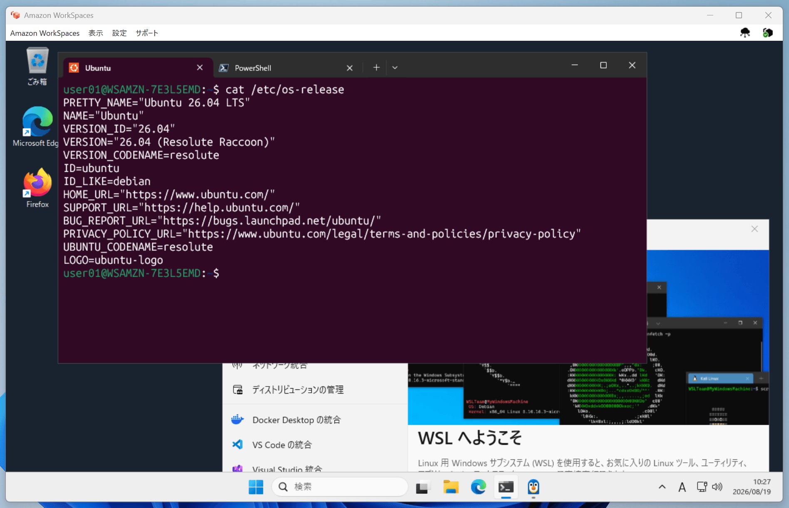
Task: Show hidden system tray icons chevron
Action: (x=662, y=487)
